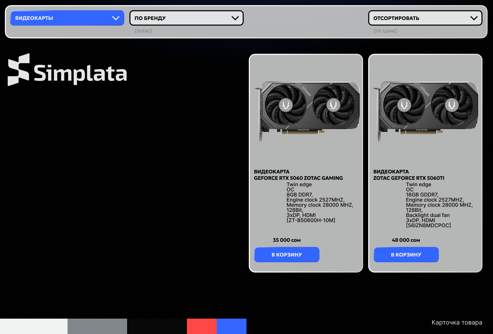The width and height of the screenshot is (493, 334).
Task: Add Zotac RTX 5060TI to cart
Action: pos(406,255)
